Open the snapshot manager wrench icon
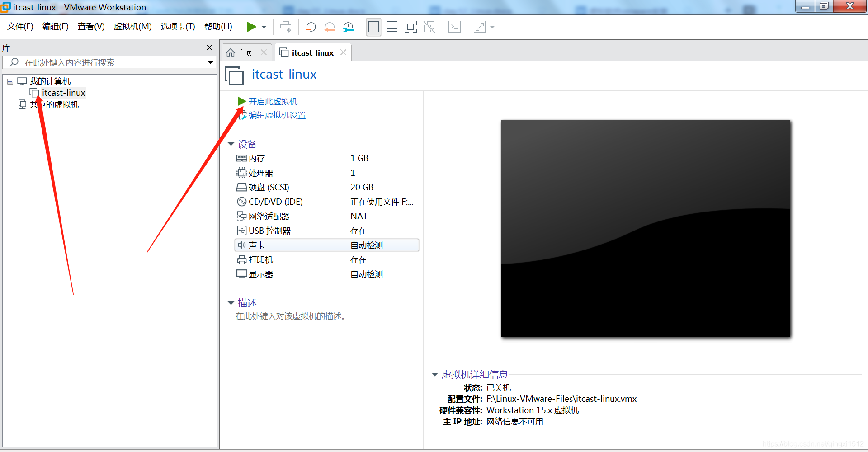This screenshot has height=452, width=868. tap(348, 27)
